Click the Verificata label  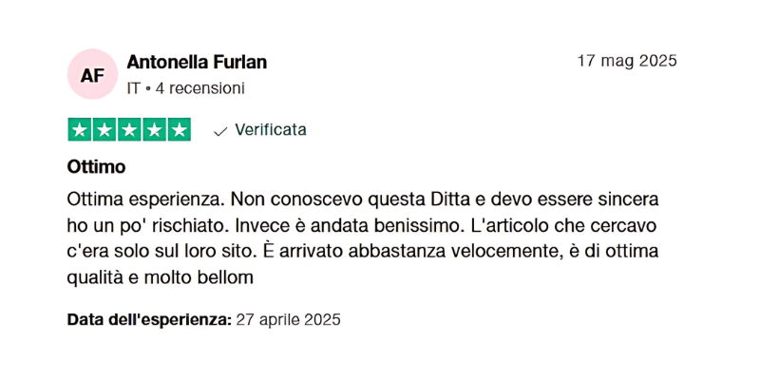tap(271, 130)
